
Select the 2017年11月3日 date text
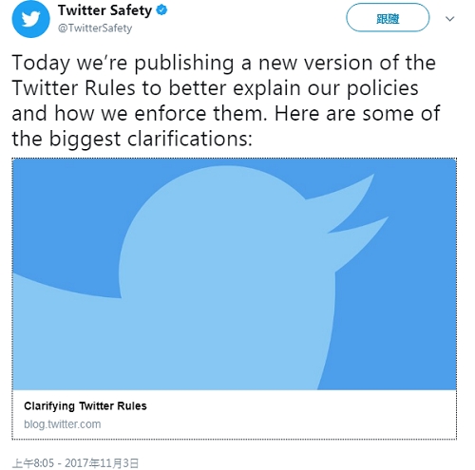(102, 463)
